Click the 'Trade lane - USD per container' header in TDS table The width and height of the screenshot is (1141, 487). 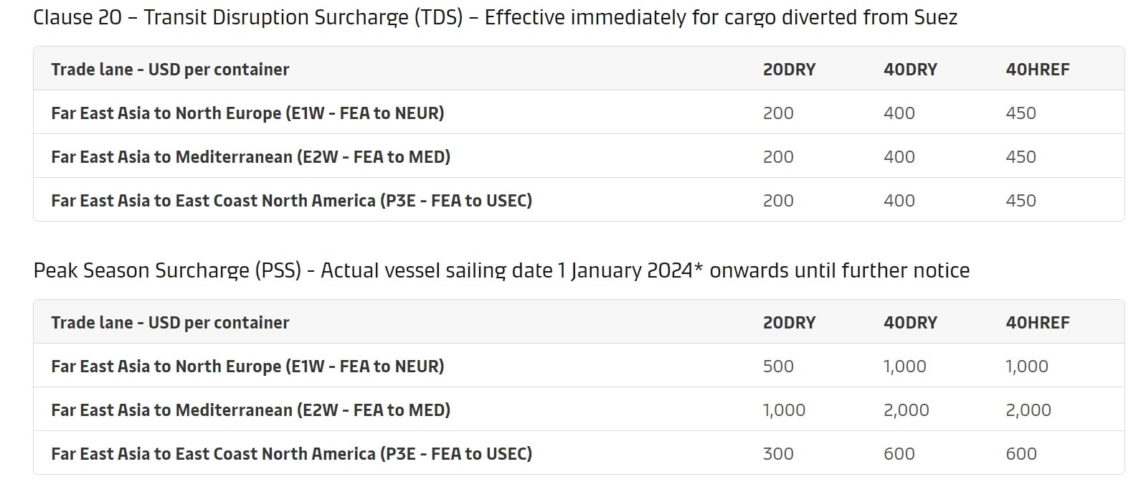tap(170, 70)
